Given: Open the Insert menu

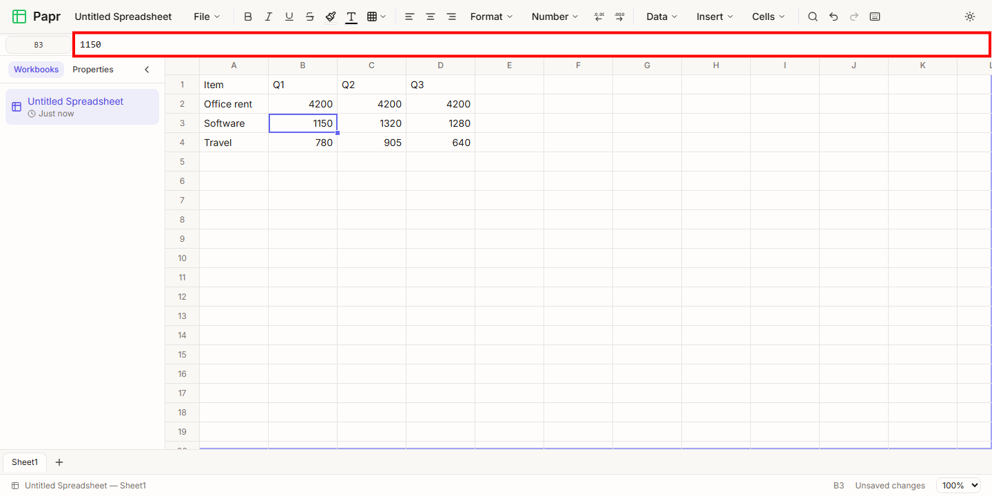Looking at the screenshot, I should [714, 17].
